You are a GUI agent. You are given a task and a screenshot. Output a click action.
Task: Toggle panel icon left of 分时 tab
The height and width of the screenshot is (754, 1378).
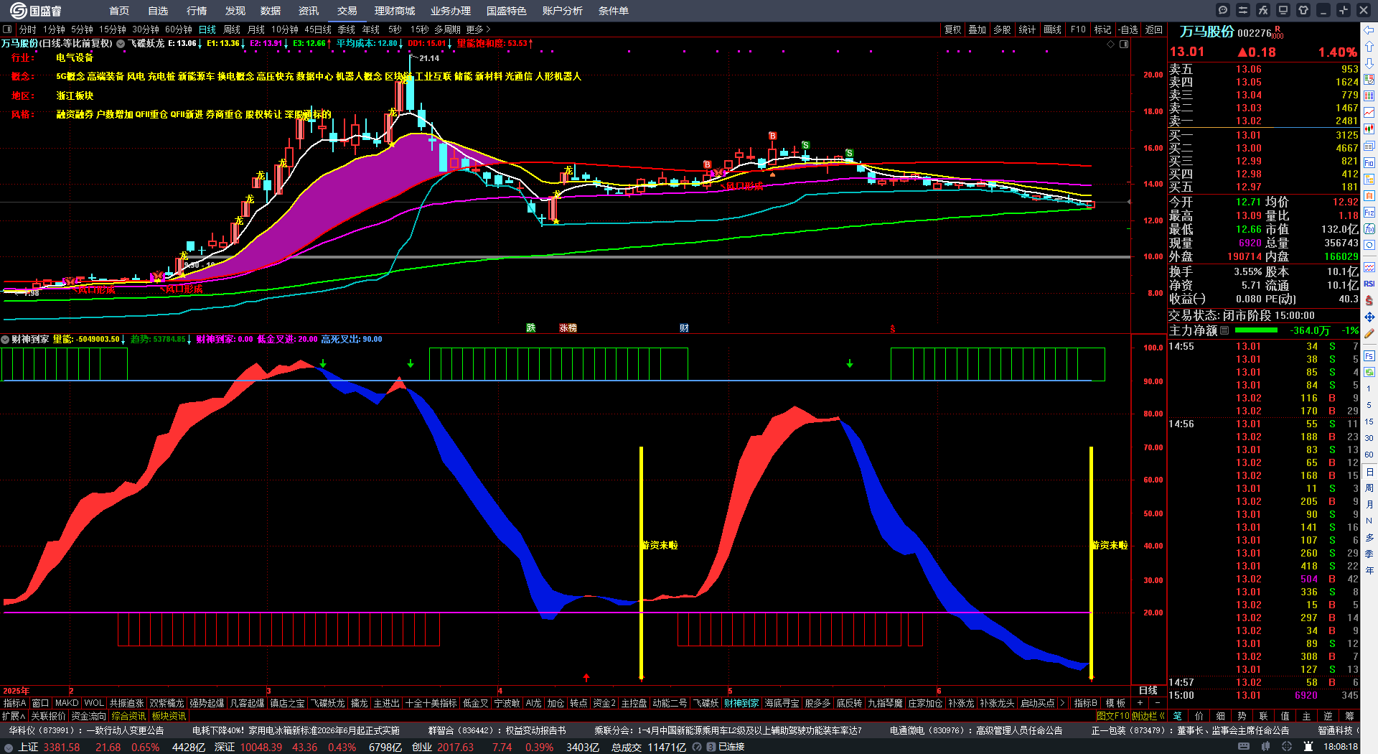[x=7, y=29]
